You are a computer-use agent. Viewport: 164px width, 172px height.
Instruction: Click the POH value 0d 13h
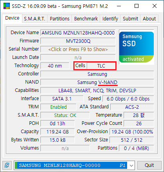(x=58, y=124)
